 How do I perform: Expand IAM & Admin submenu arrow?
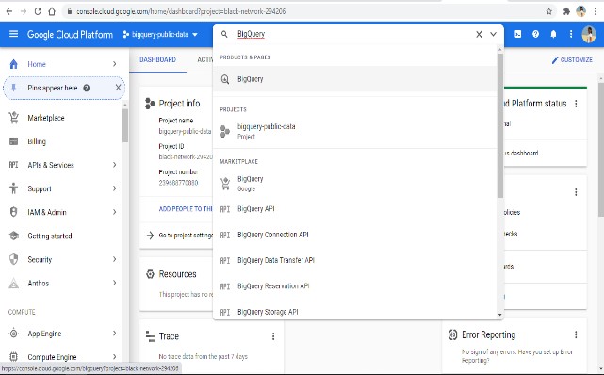click(114, 212)
